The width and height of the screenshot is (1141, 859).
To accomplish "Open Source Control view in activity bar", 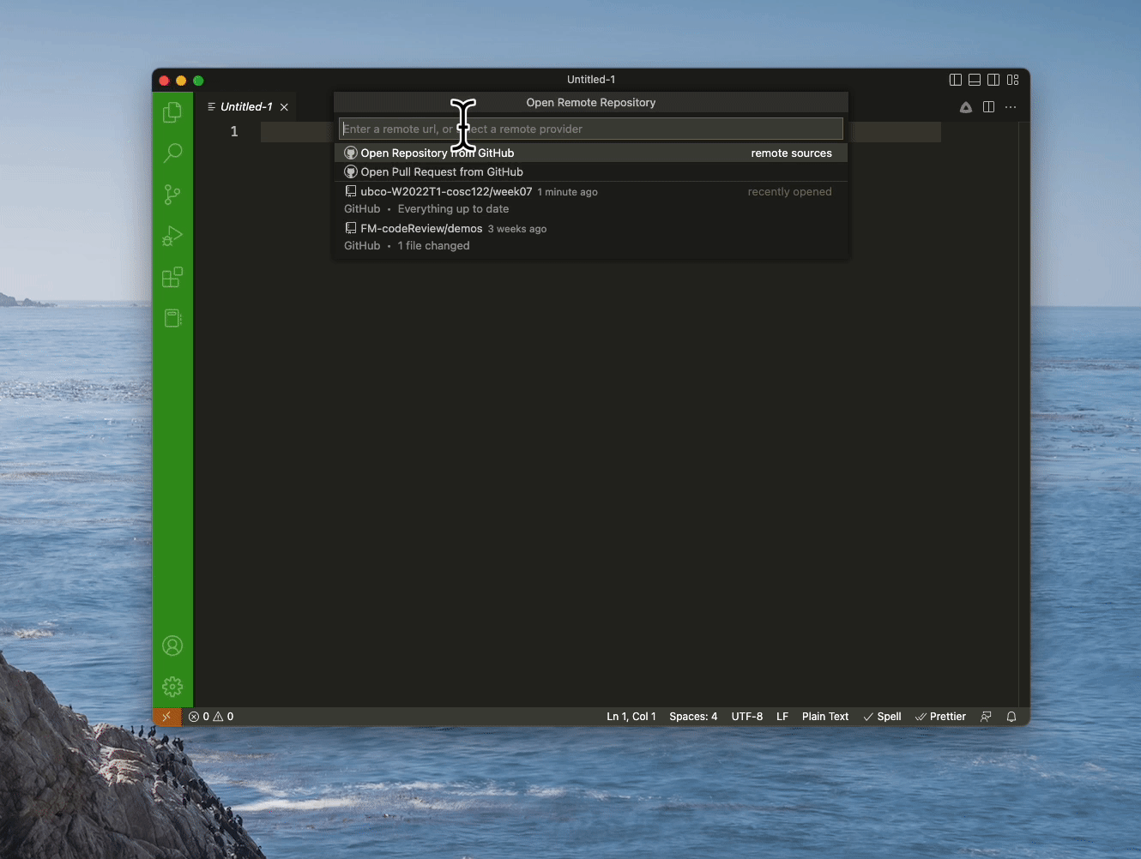I will click(172, 195).
